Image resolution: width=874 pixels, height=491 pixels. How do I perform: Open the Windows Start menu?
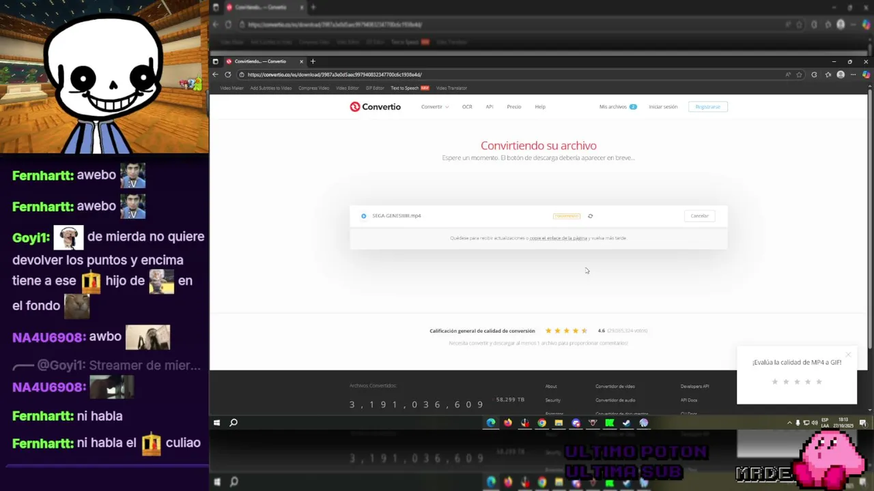point(216,423)
